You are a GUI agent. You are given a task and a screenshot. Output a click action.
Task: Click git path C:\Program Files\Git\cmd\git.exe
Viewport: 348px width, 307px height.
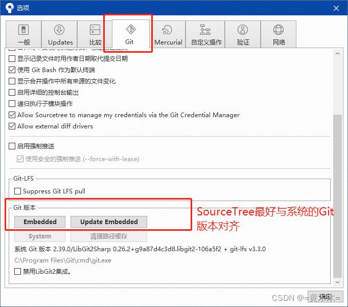[x=63, y=260]
